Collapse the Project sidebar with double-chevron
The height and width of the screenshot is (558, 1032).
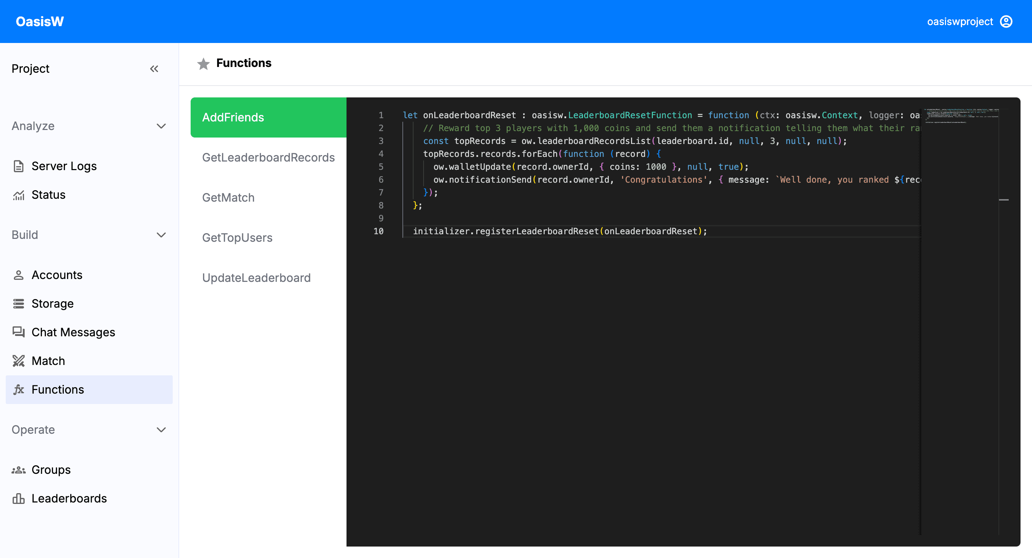pyautogui.click(x=154, y=69)
